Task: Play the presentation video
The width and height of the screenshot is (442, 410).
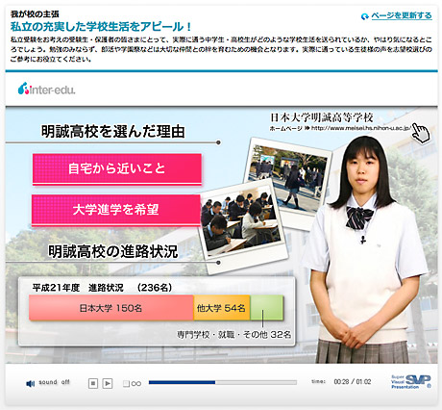Action: (108, 383)
